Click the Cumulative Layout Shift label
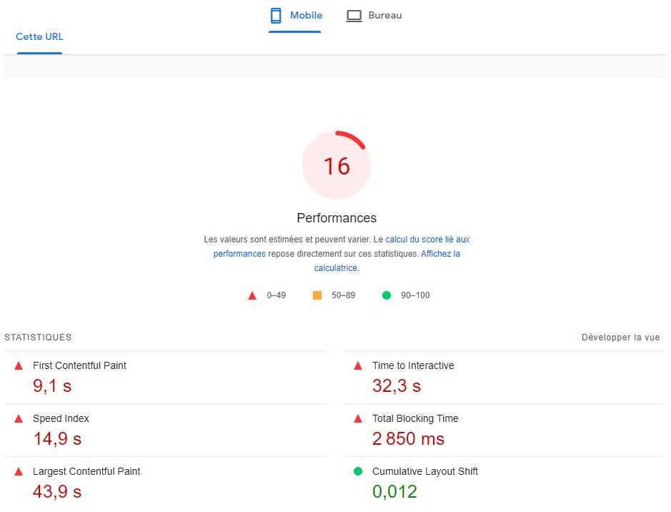671x512 pixels. [x=425, y=471]
